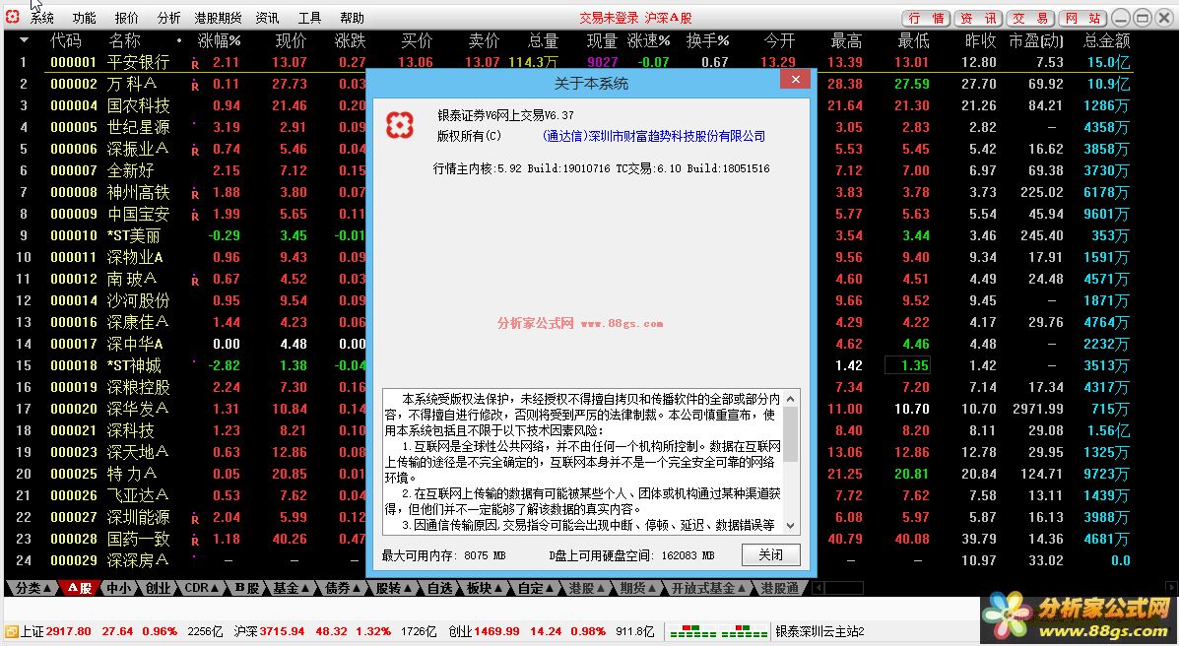Viewport: 1179px width, 646px height.
Task: Open the 港股期货 menu
Action: pos(218,18)
